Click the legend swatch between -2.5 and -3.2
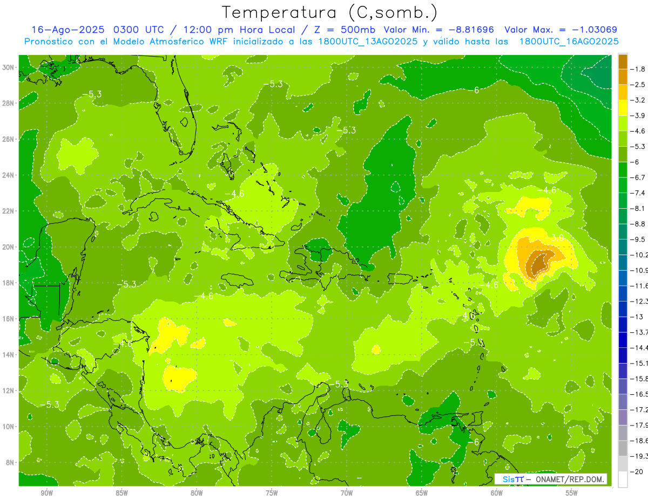Viewport: 648px width, 500px height. coord(623,92)
